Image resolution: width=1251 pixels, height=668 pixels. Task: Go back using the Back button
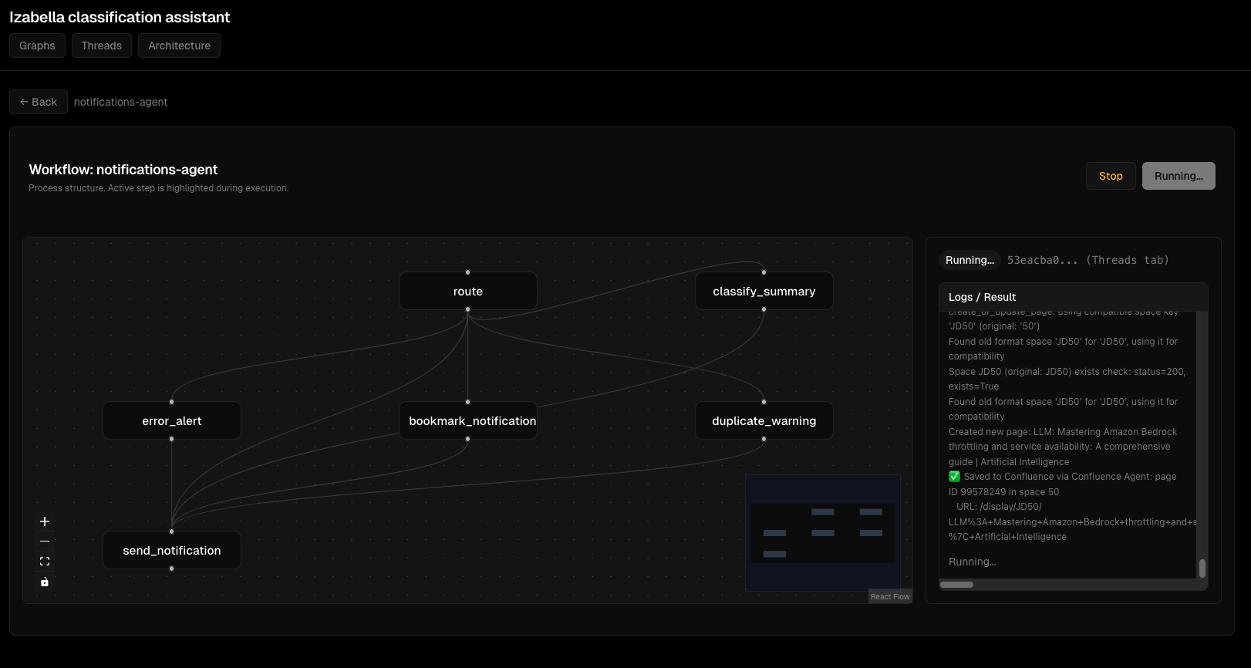pos(39,102)
